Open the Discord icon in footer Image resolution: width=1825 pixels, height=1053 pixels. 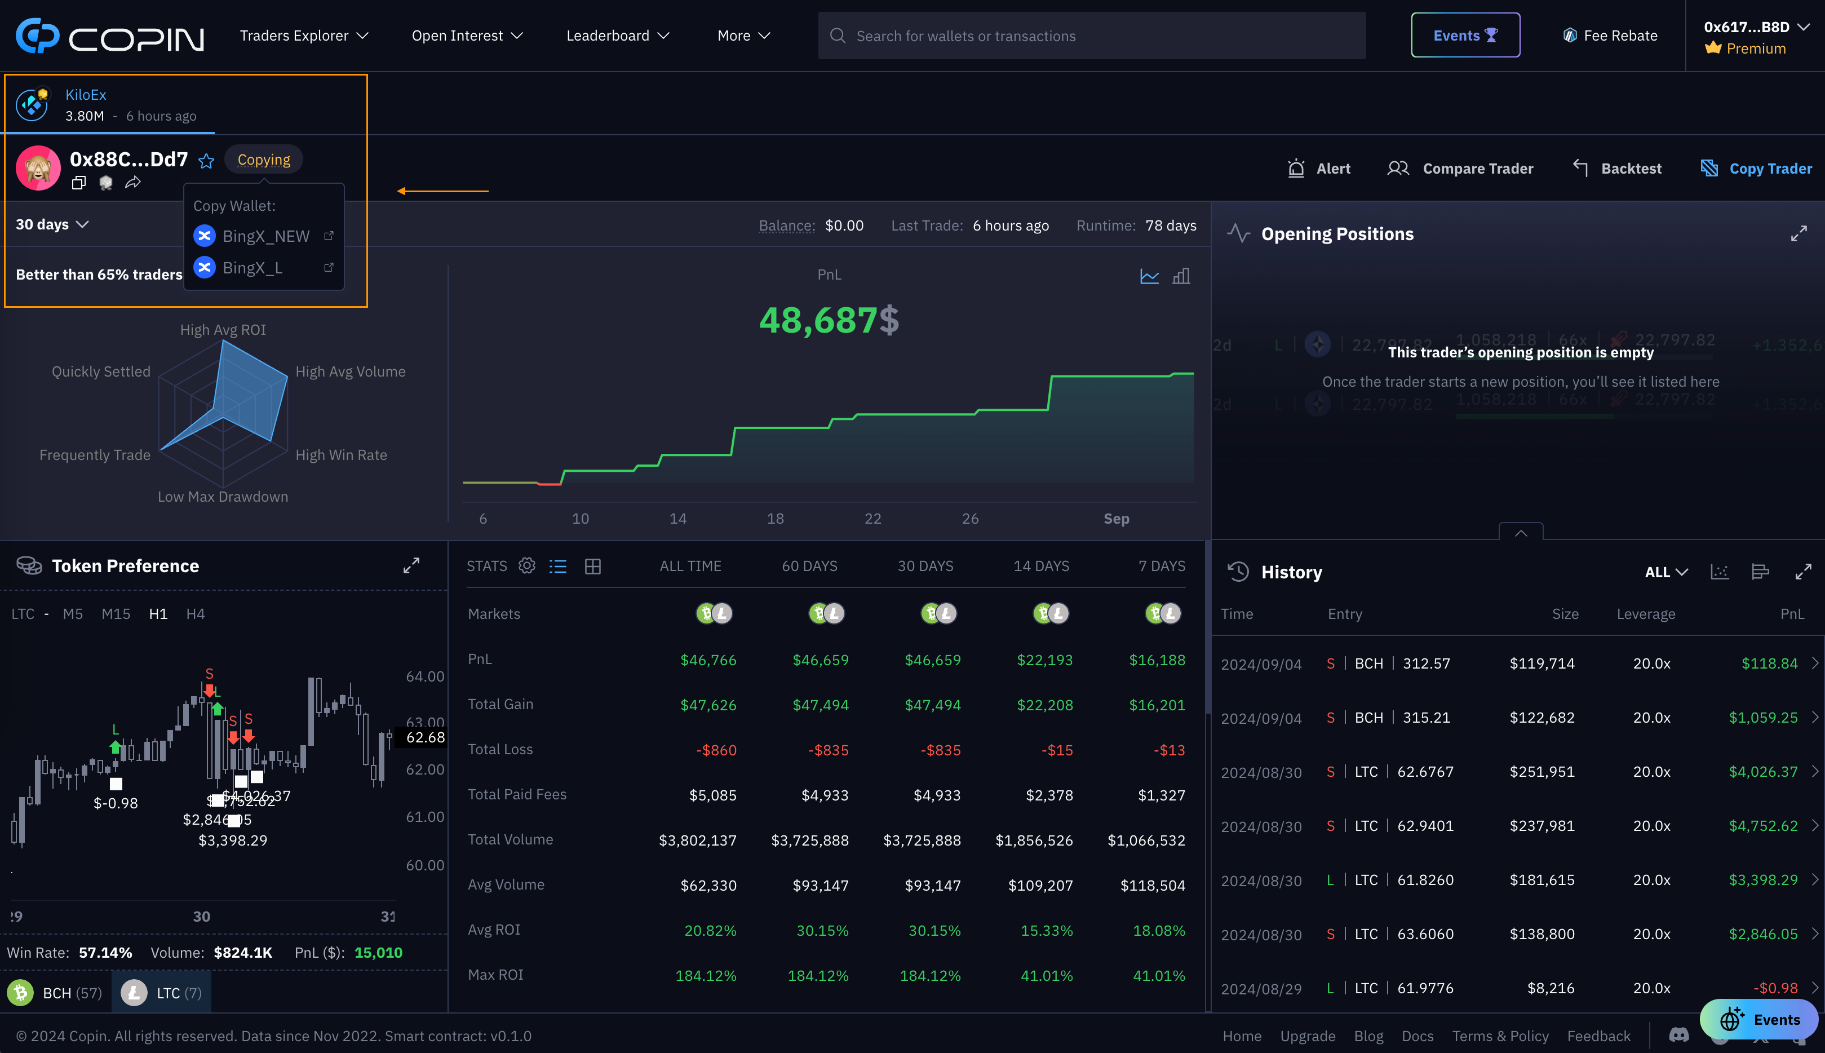(1679, 1036)
